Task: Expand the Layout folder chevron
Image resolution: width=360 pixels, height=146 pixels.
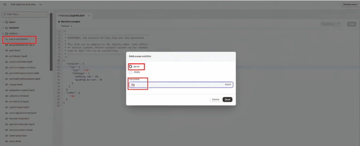Action: (x=3, y=22)
